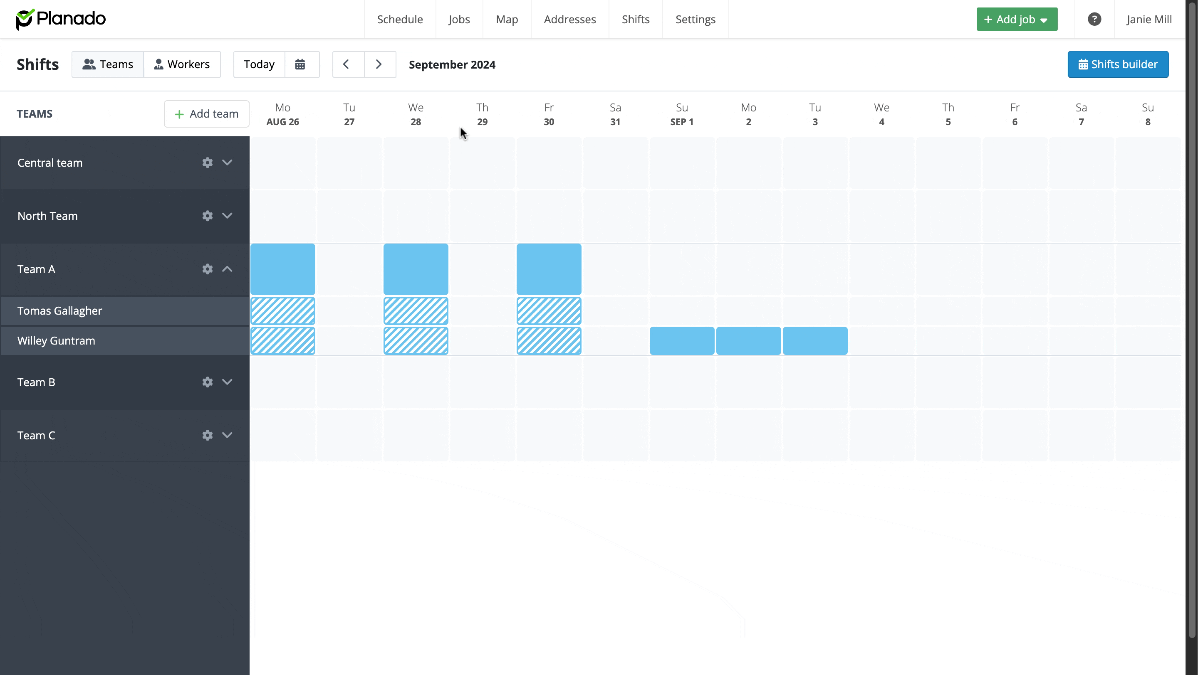The height and width of the screenshot is (675, 1198).
Task: Advance to next period arrow
Action: 379,64
